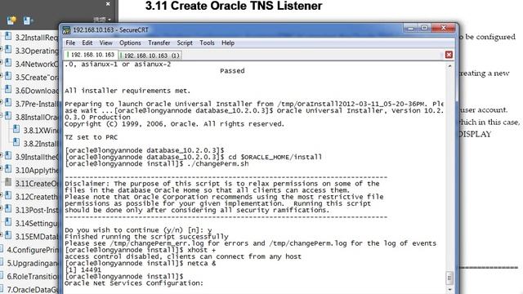Select the highlighted bookmark 3.11CreateO
This screenshot has width=523, height=294.
37,184
